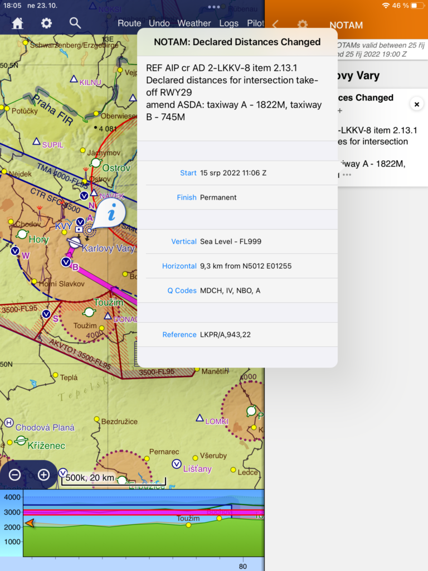Image resolution: width=428 pixels, height=571 pixels.
Task: Select the Karlovy Vary airport symbol
Action: coord(74,243)
